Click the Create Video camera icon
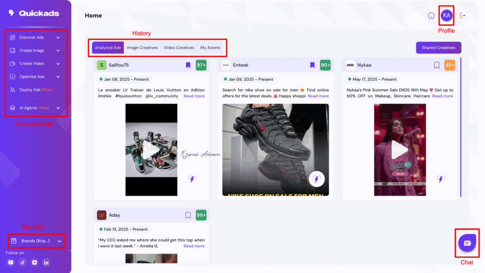Viewport: 485px width, 273px height. click(12, 63)
